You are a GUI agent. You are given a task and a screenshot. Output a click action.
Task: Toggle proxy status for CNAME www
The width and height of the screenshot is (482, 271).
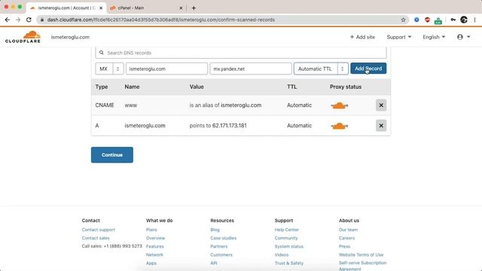[x=340, y=105]
